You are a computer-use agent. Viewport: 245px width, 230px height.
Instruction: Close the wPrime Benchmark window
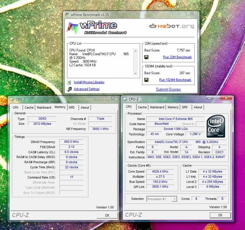(x=192, y=14)
